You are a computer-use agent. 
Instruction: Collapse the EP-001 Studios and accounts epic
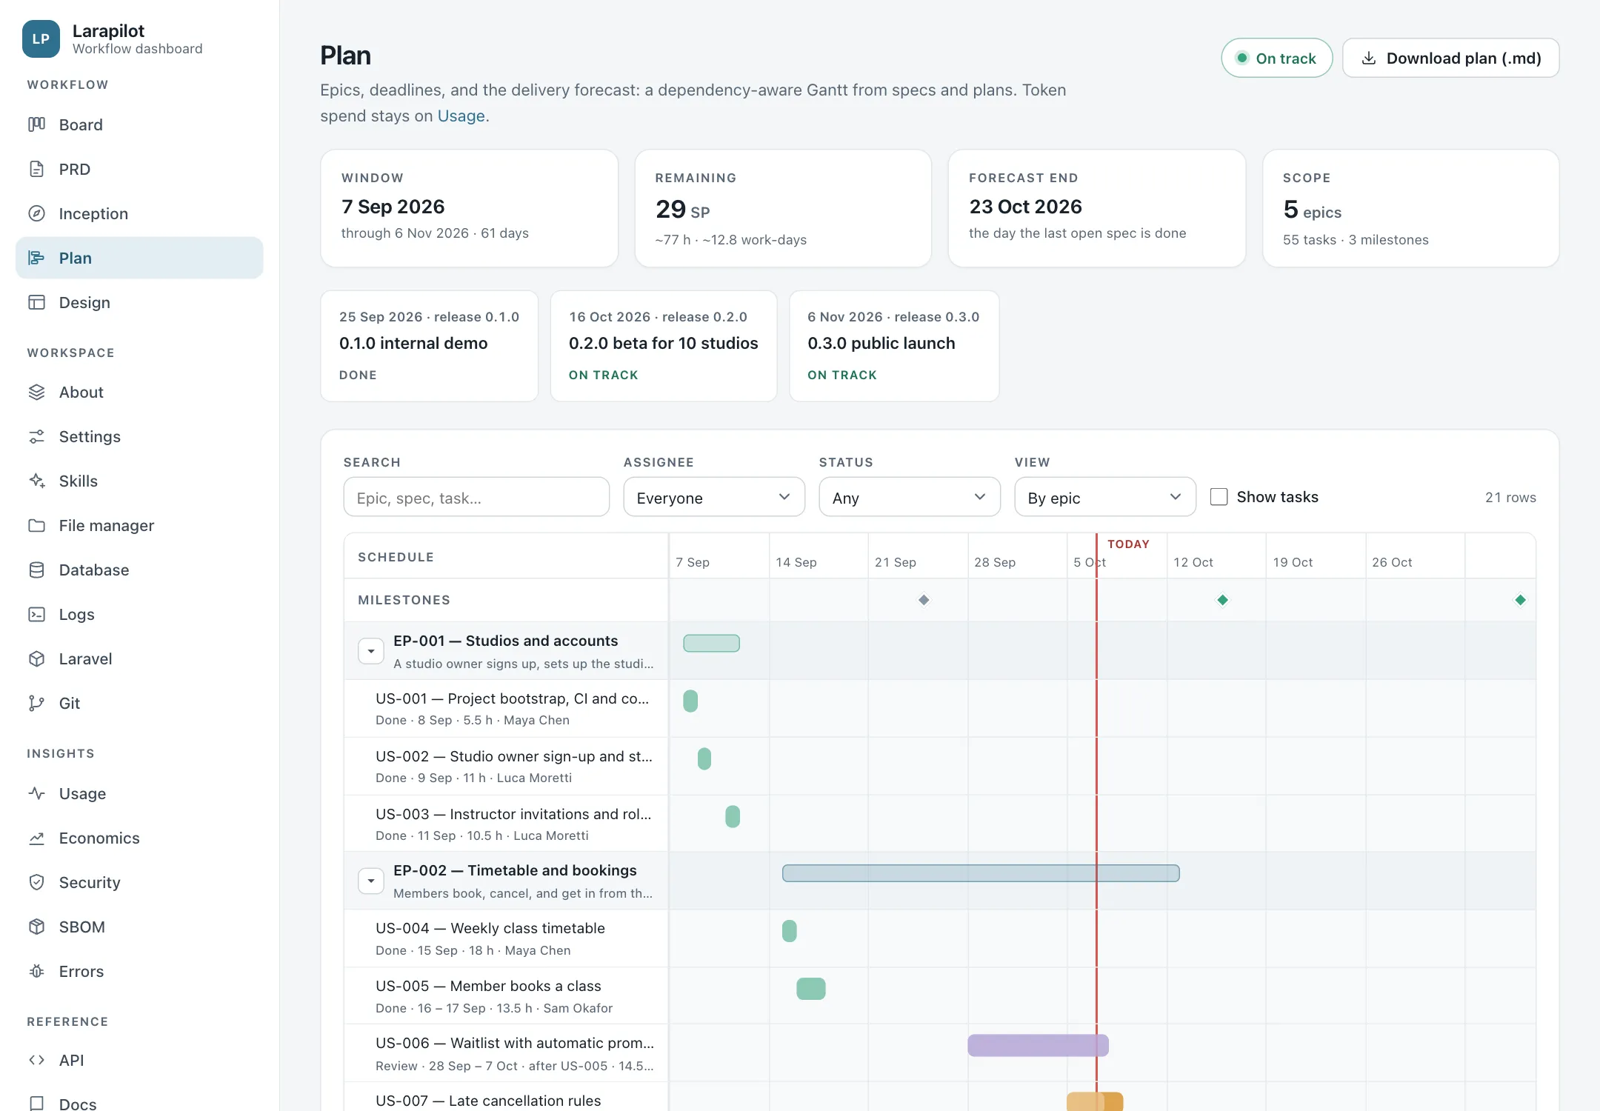pos(371,651)
